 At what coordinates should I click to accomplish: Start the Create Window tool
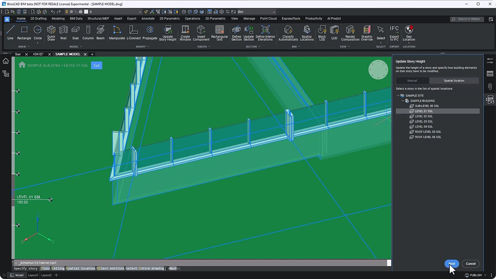click(185, 33)
